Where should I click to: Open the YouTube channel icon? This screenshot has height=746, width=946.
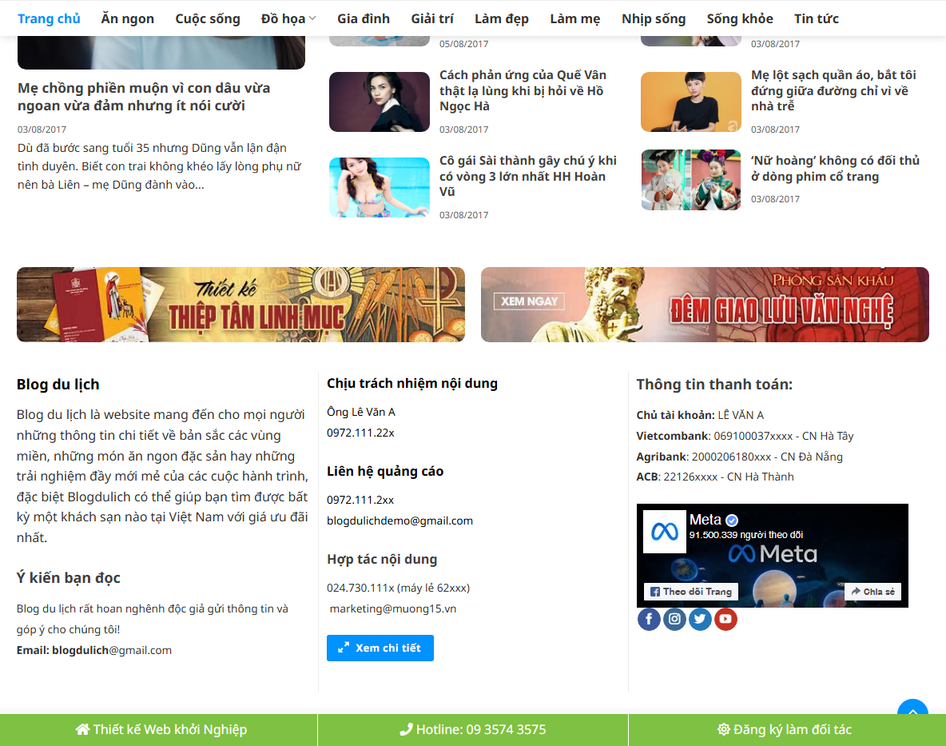[725, 618]
